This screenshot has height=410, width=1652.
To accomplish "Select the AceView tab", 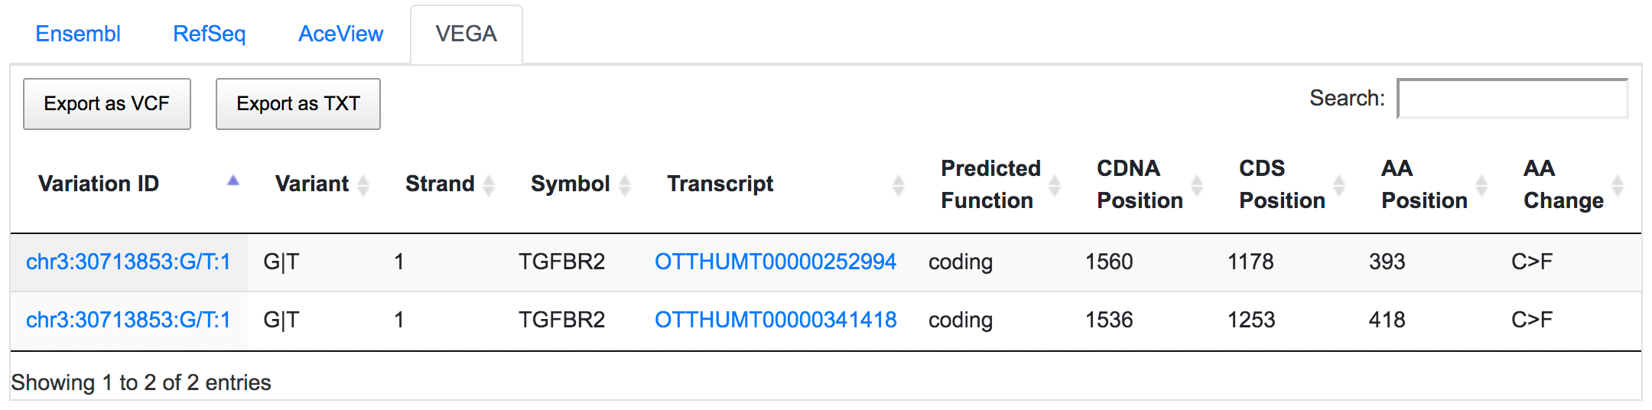I will 341,34.
